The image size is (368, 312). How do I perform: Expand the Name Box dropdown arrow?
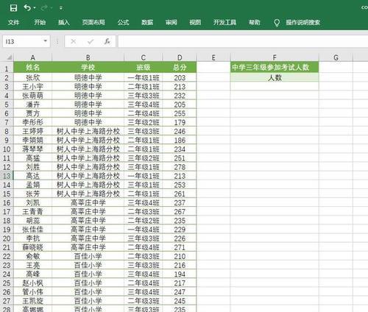click(46, 41)
